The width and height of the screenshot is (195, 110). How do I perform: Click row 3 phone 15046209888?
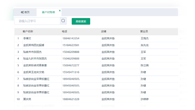pyautogui.click(x=71, y=52)
